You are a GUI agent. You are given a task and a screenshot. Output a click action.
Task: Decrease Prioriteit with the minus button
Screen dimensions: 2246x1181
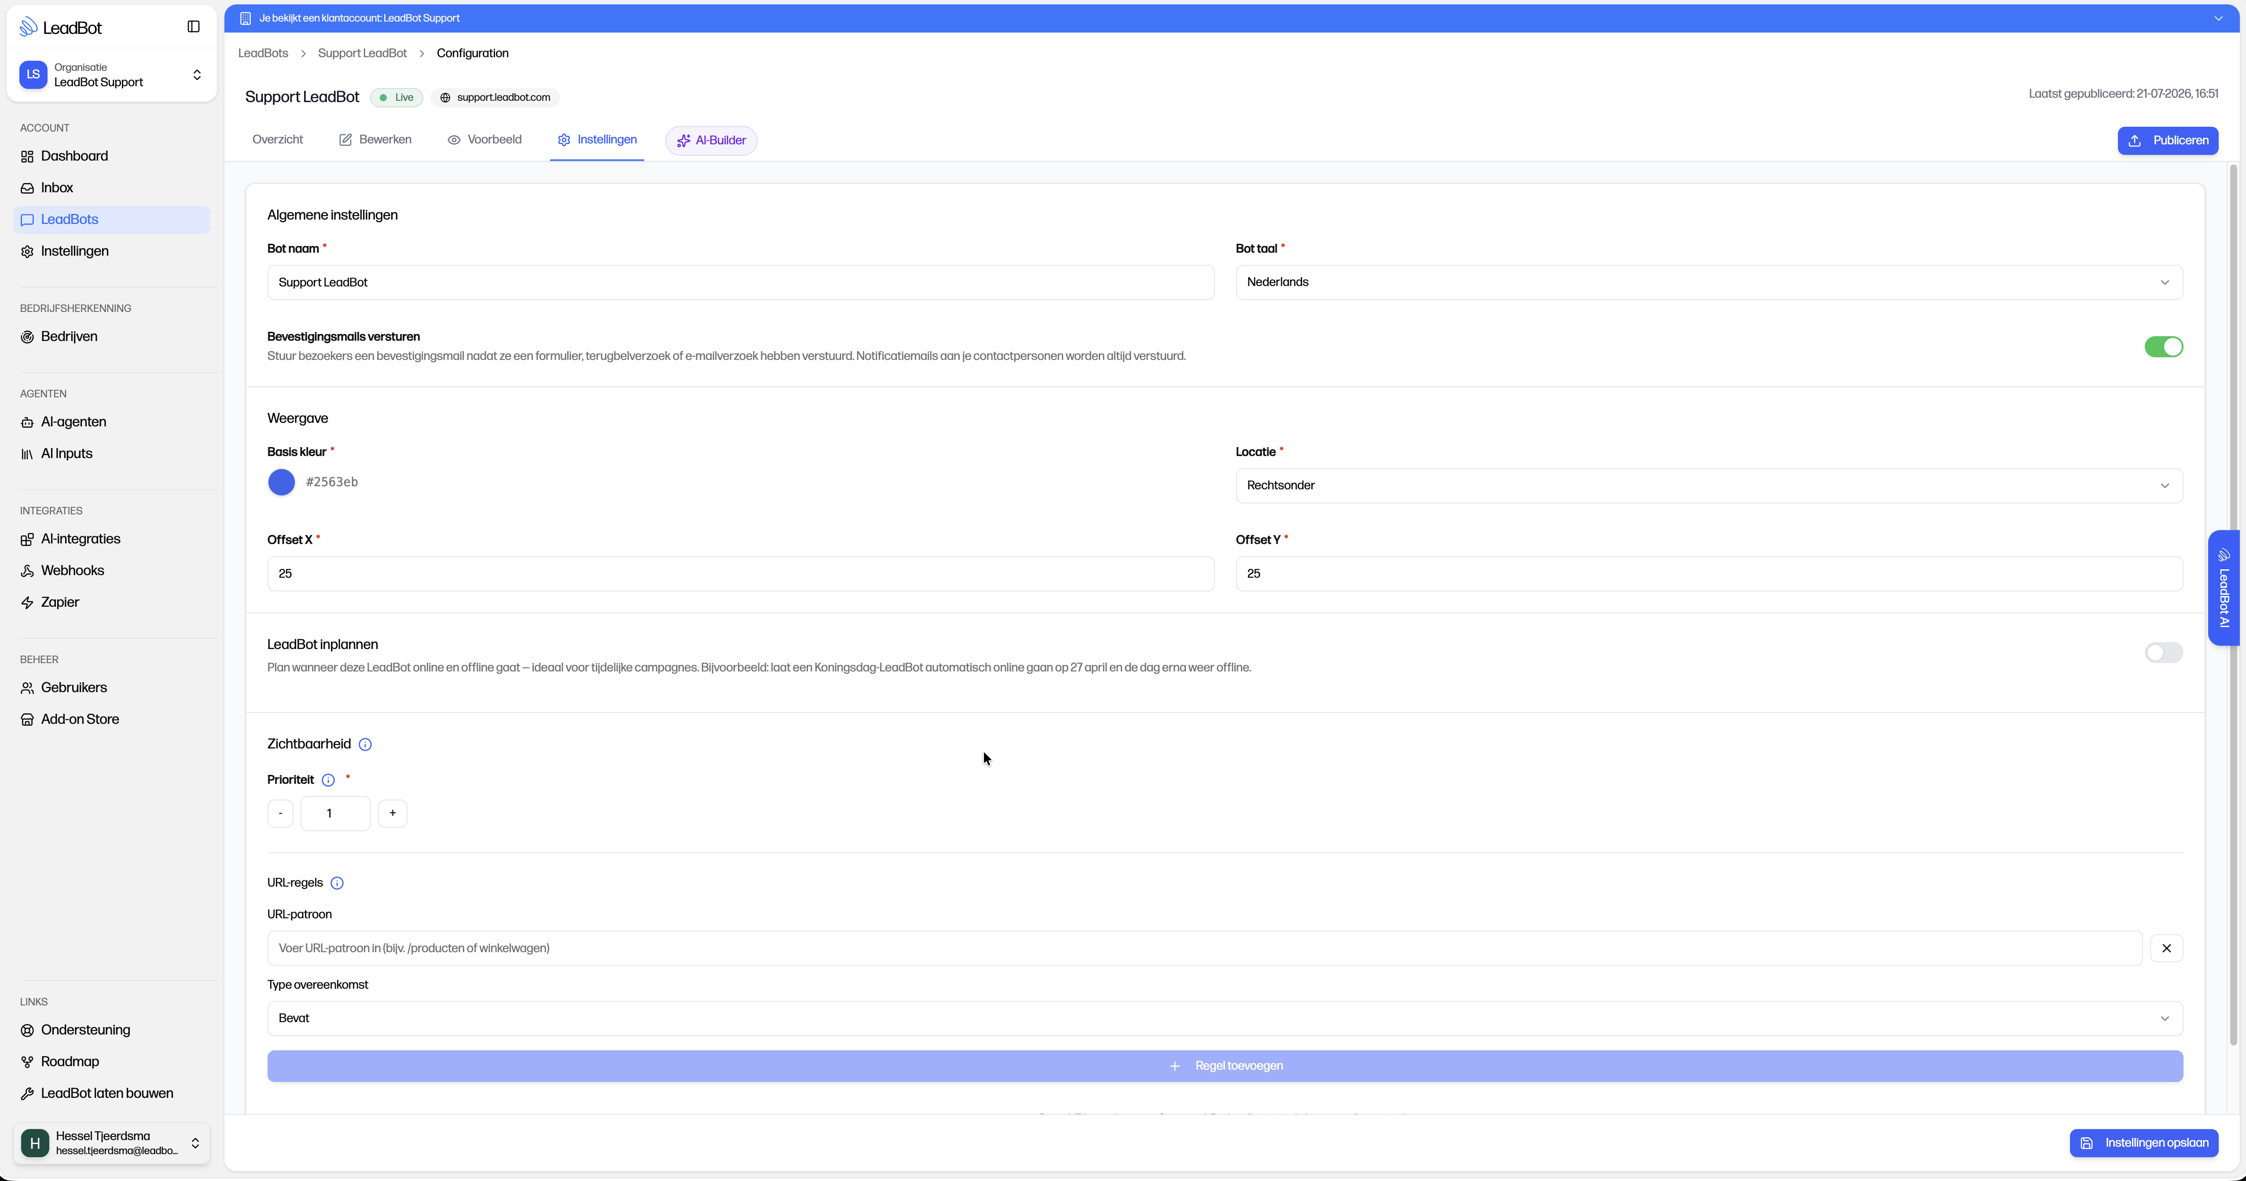click(x=280, y=813)
